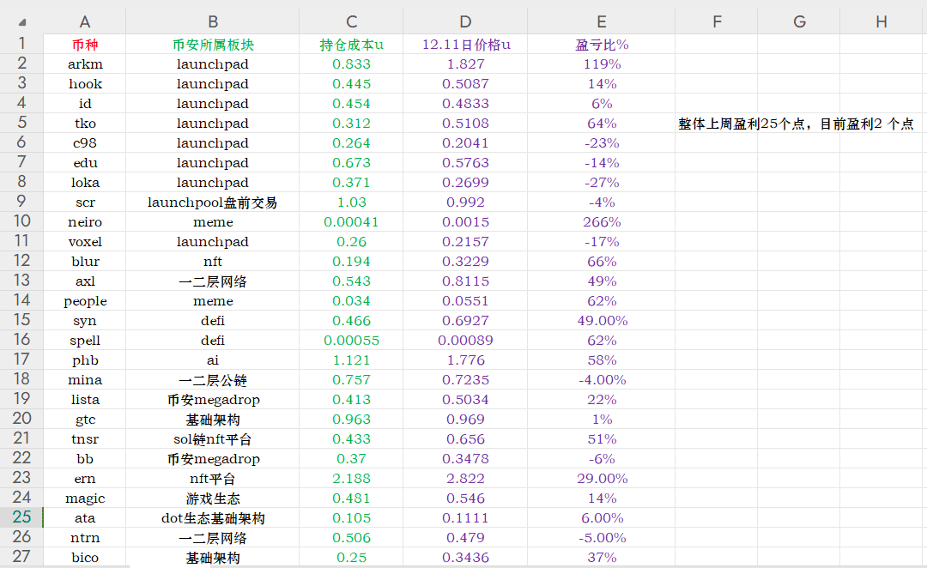
Task: Select column E header
Action: point(601,21)
